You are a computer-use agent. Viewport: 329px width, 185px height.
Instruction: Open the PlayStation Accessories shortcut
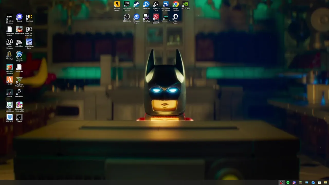pos(166,6)
